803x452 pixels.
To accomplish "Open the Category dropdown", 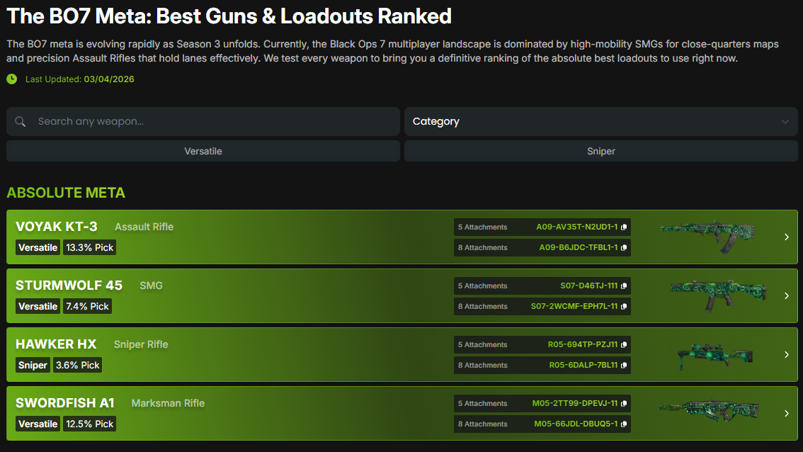I will pos(600,122).
